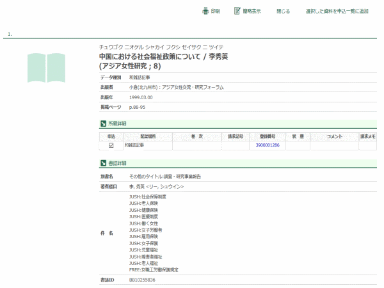Toggle the 申込 checkbox for 和雑誌記事
This screenshot has height=288, width=384.
click(x=111, y=145)
